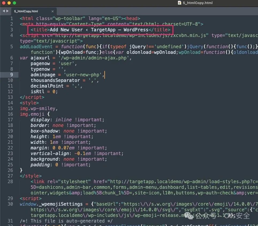258x226 pixels.
Task: Click the back navigation arrow in tab bar
Action: click(4, 11)
